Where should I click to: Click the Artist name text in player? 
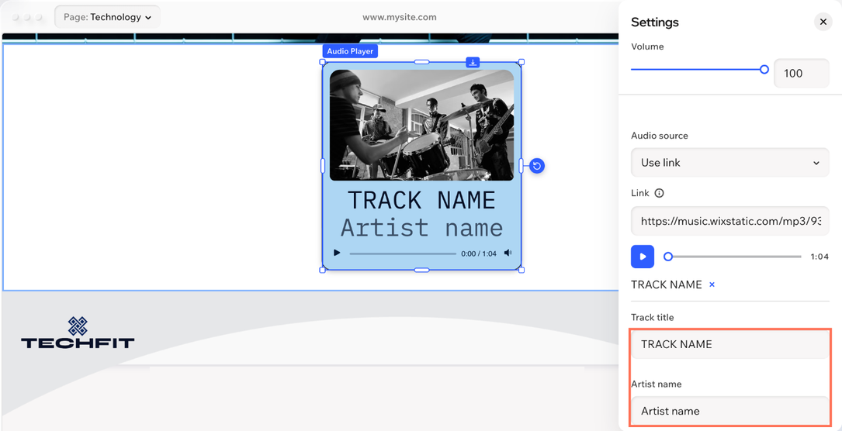[421, 227]
